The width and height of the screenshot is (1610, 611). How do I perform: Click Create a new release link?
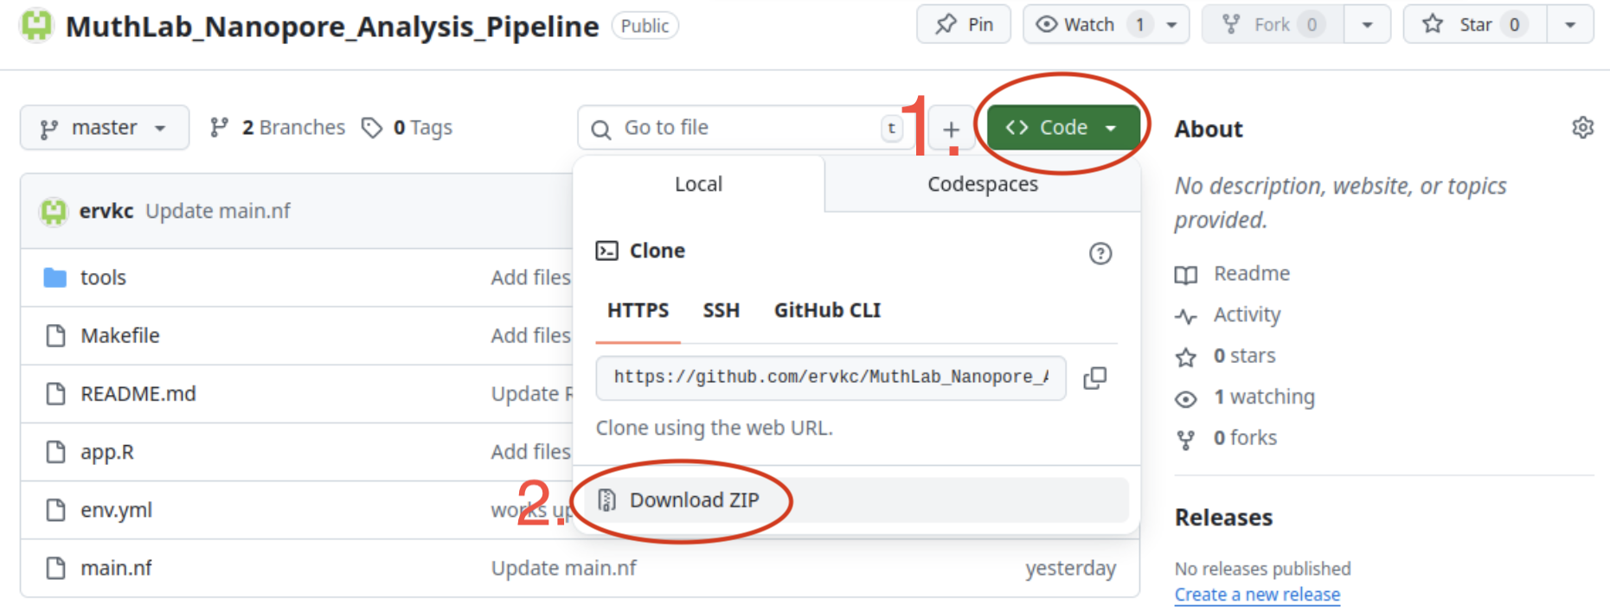pos(1257,595)
